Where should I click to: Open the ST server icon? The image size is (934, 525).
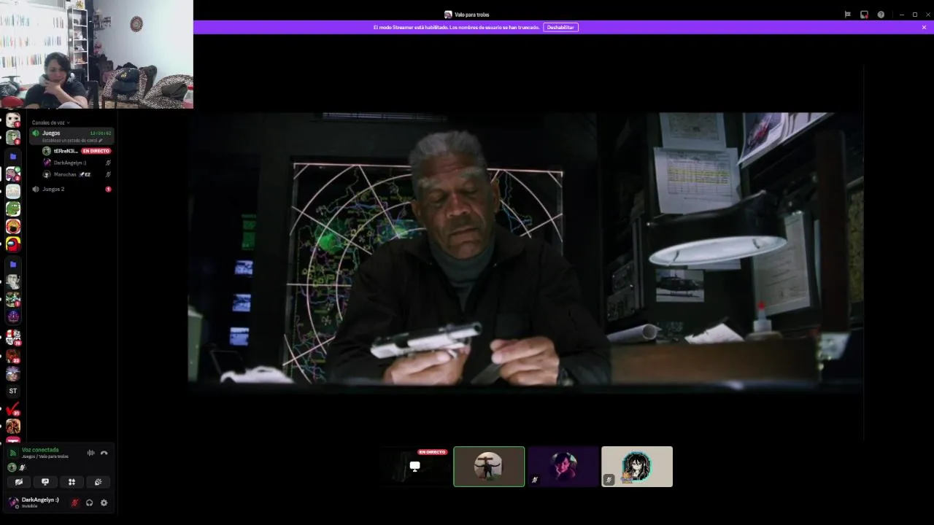coord(13,391)
